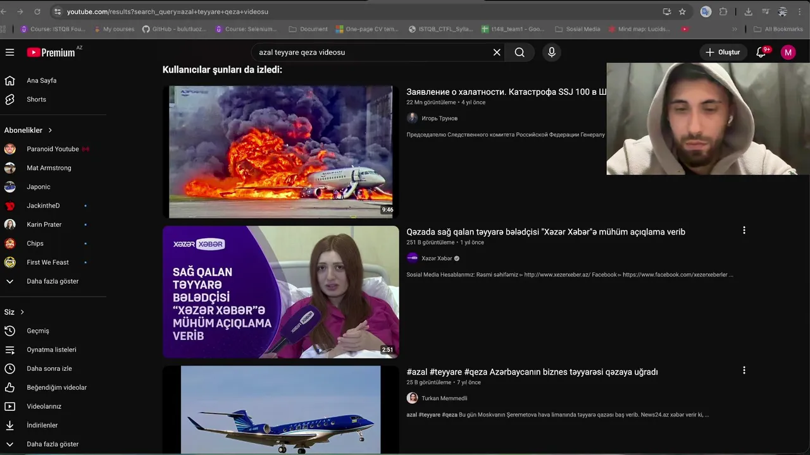Go back in browser history
Screen dimensions: 810x455
click(4, 11)
